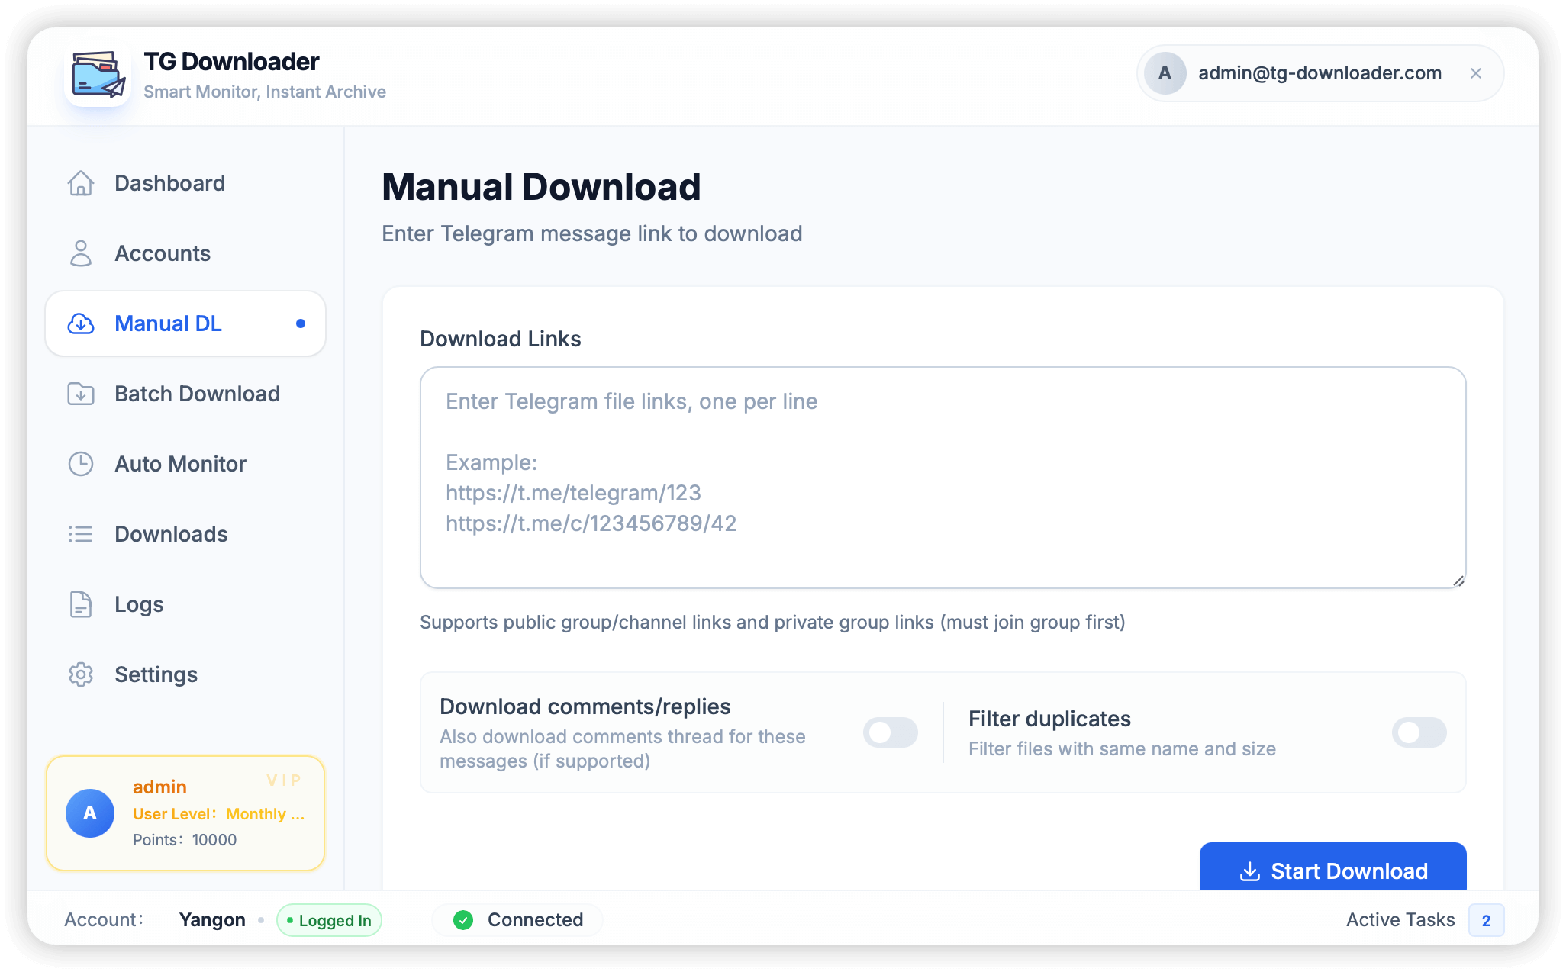Click the Settings gear icon
This screenshot has width=1566, height=972.
[80, 674]
